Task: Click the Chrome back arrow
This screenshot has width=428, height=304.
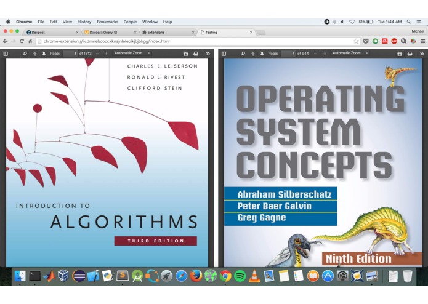Action: pyautogui.click(x=5, y=41)
